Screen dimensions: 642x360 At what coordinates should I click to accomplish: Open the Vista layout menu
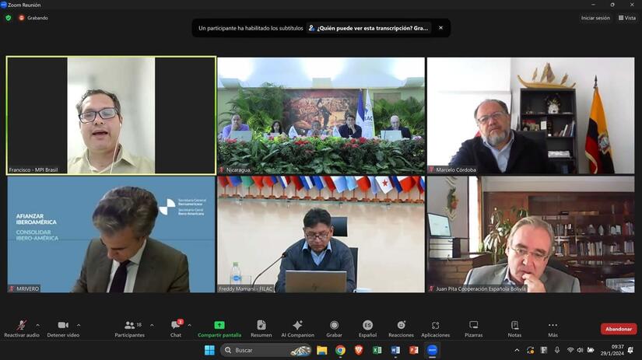pyautogui.click(x=626, y=18)
